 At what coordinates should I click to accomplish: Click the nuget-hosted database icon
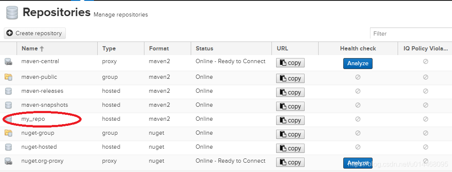point(8,147)
